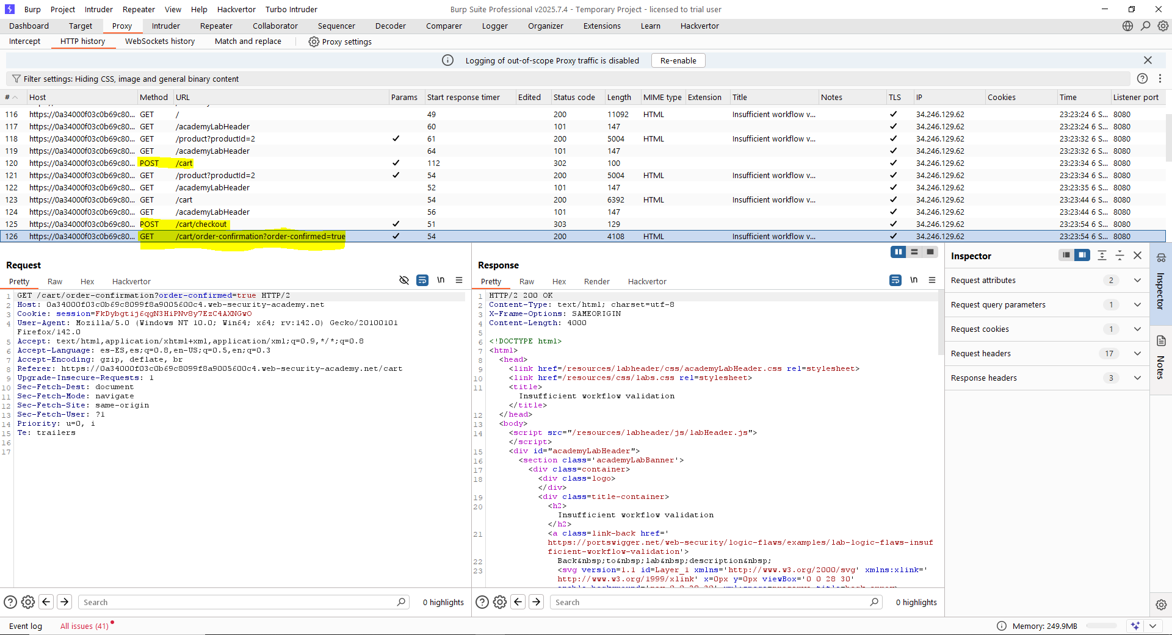This screenshot has height=635, width=1172.
Task: Expand Request attributes section
Action: coord(1137,280)
